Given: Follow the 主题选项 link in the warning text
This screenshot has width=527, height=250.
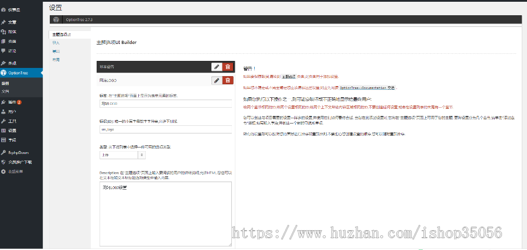Looking at the screenshot, I should [288, 76].
